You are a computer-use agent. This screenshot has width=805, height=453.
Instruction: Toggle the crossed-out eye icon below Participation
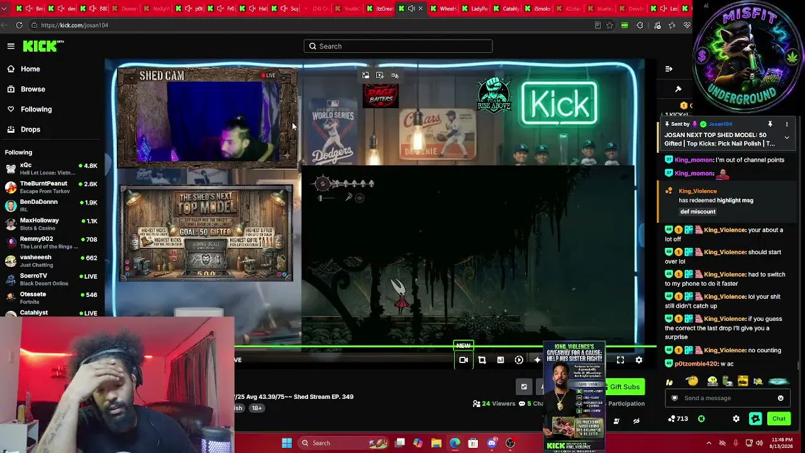click(x=636, y=421)
